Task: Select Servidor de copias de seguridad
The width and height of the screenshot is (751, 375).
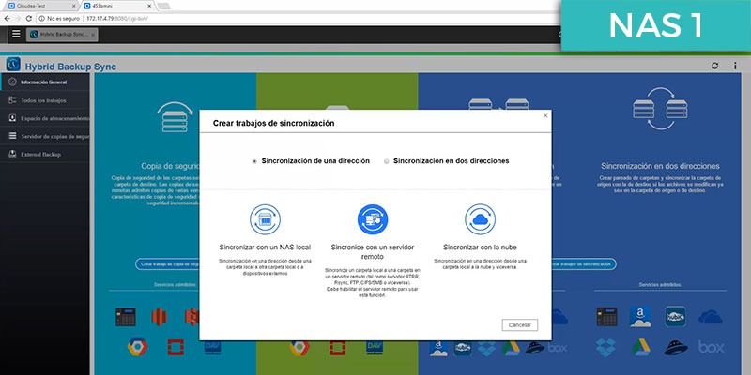Action: tap(44, 136)
